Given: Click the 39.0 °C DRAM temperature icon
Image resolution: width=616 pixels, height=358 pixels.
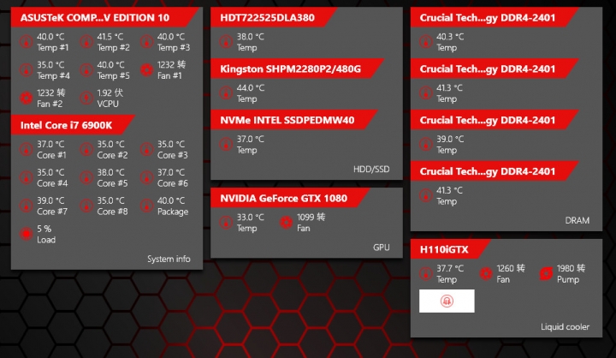Looking at the screenshot, I should tap(426, 145).
